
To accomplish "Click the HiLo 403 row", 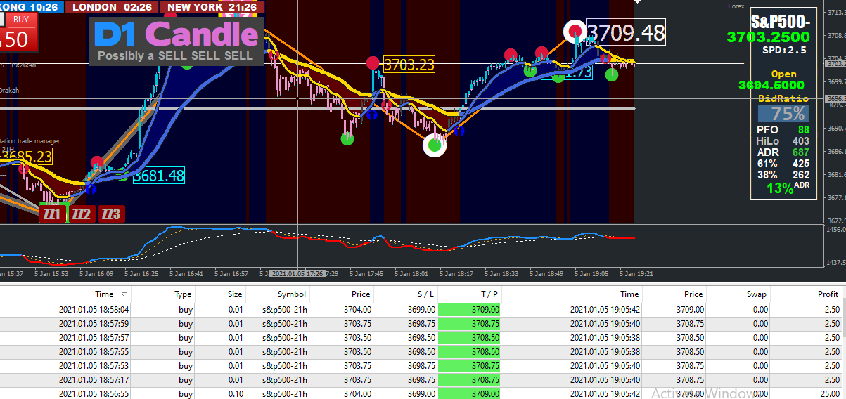I will coord(783,140).
